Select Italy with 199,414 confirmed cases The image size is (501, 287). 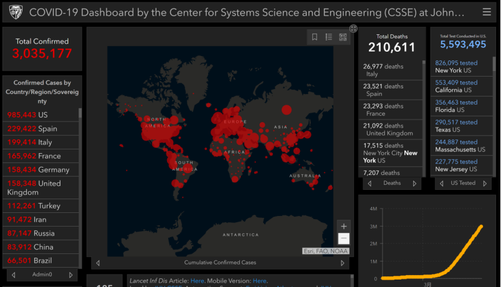click(x=41, y=143)
